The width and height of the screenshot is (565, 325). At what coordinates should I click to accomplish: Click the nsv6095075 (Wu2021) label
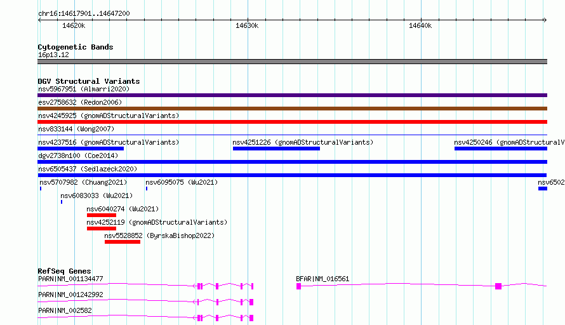point(182,182)
